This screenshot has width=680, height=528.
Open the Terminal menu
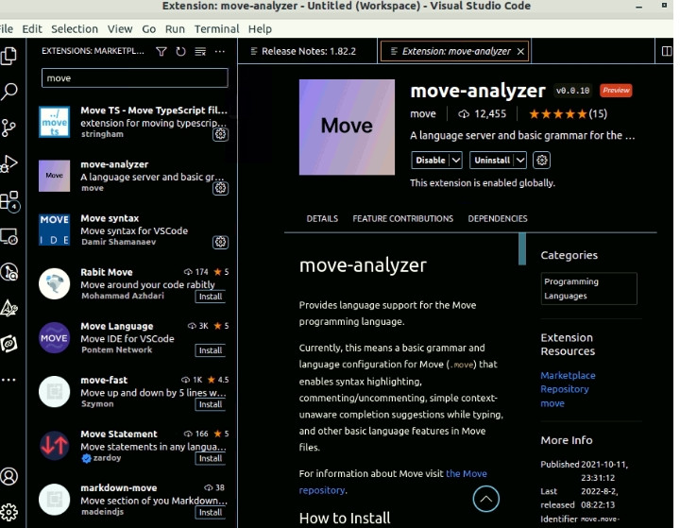pyautogui.click(x=216, y=29)
